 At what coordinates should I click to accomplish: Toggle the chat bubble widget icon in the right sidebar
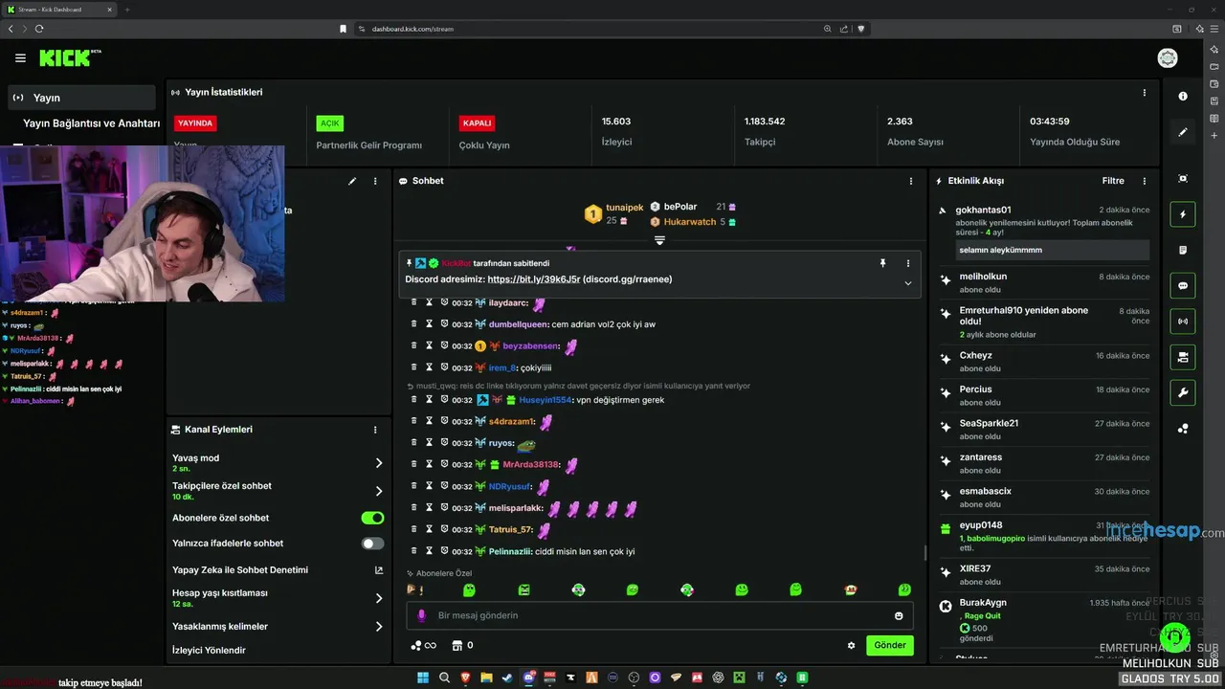click(x=1183, y=286)
